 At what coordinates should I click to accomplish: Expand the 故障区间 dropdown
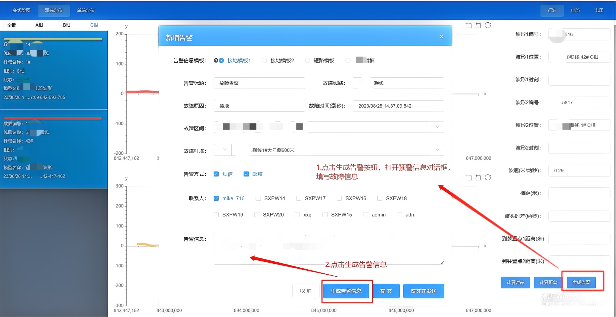[437, 127]
